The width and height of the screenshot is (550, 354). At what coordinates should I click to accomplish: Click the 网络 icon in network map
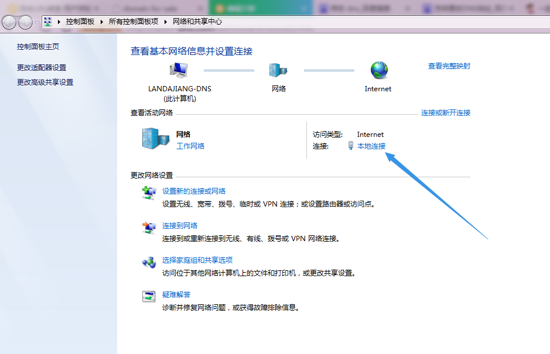[279, 70]
